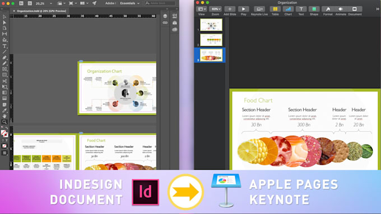This screenshot has width=381, height=214.
Task: Open CC Libraries panel icon in InDesign
Action: point(175,30)
